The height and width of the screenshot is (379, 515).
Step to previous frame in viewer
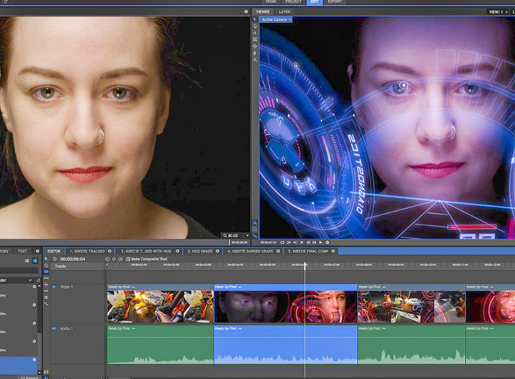pos(308,242)
